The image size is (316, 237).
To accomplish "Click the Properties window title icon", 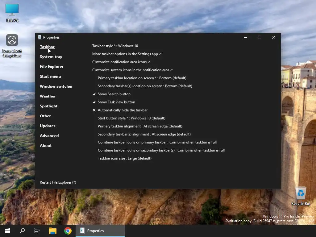I will pos(40,37).
